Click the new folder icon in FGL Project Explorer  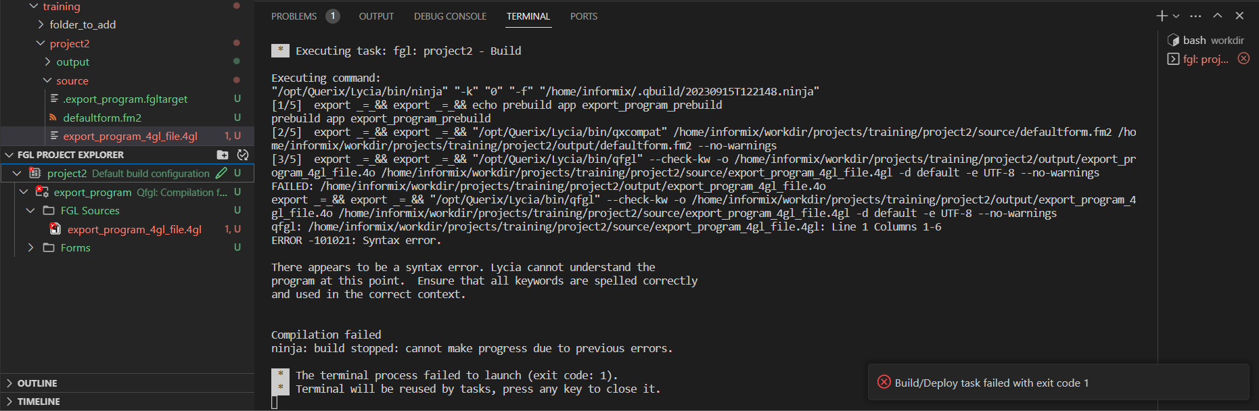[222, 155]
